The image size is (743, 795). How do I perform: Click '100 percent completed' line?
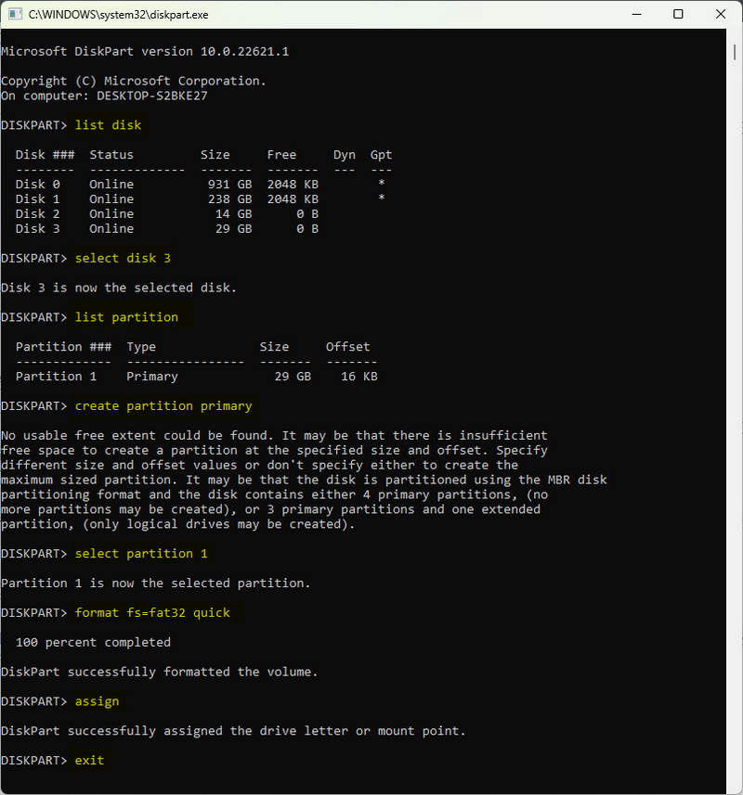(x=94, y=642)
